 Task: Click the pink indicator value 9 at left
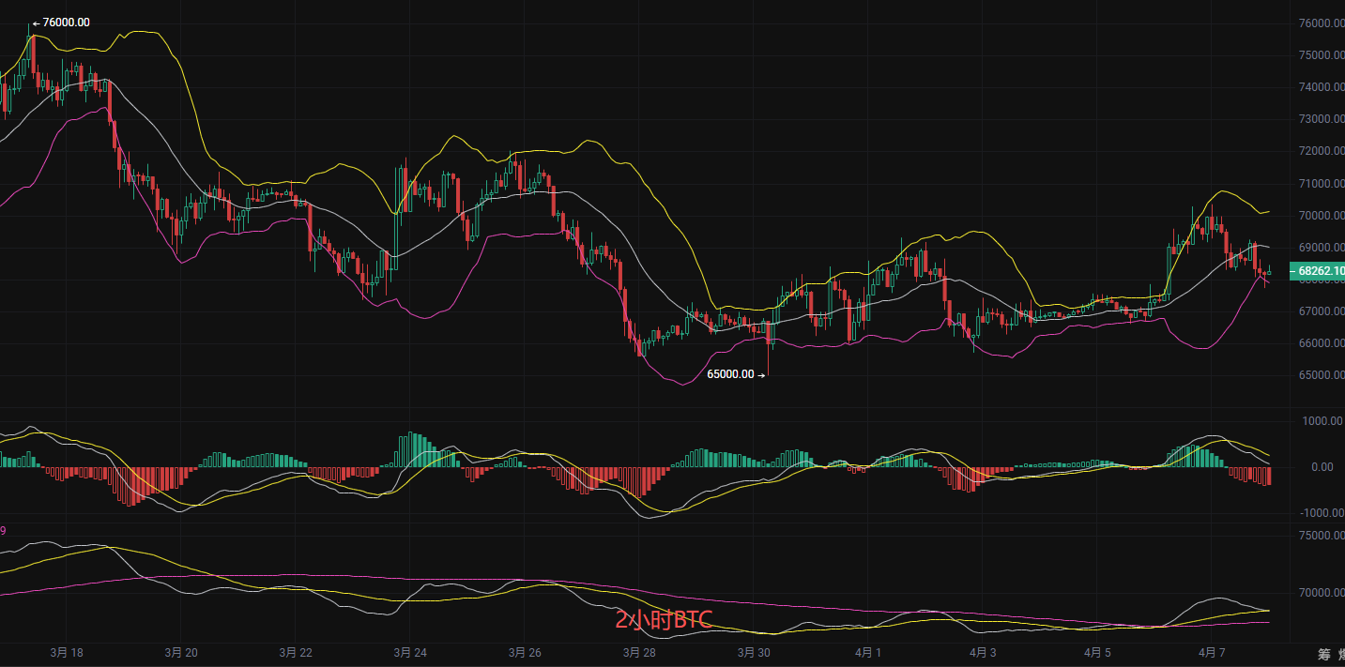coord(3,531)
